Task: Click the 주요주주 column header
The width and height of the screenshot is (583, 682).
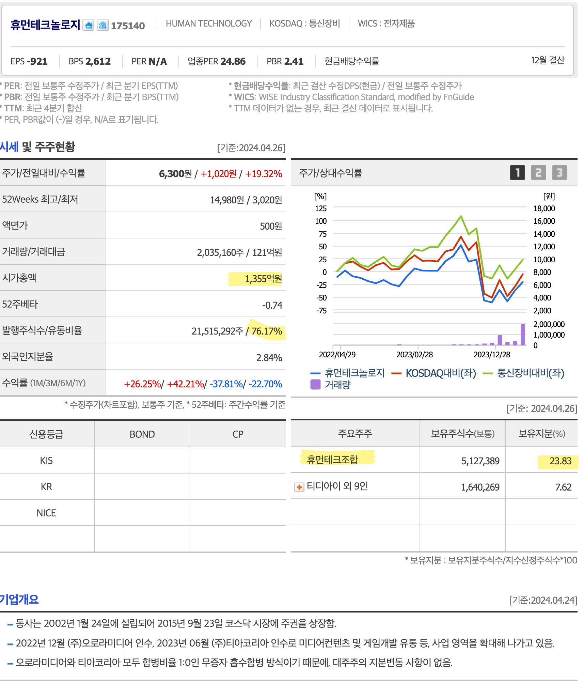Action: click(x=355, y=433)
